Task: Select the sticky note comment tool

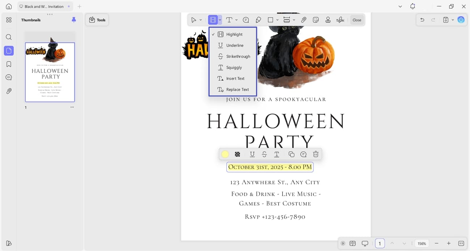Action: coord(246,20)
